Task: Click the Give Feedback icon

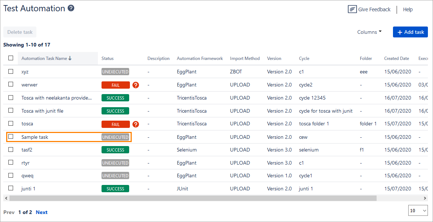Action: click(x=352, y=9)
